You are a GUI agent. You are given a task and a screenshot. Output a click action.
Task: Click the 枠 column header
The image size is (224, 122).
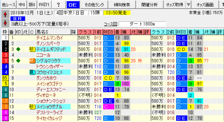(5, 32)
